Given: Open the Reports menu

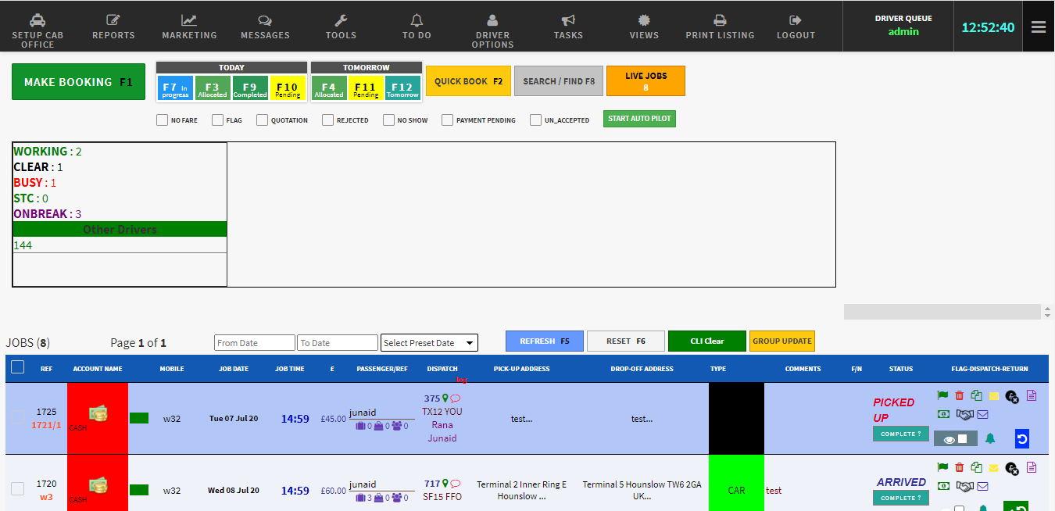Looking at the screenshot, I should coord(113,26).
